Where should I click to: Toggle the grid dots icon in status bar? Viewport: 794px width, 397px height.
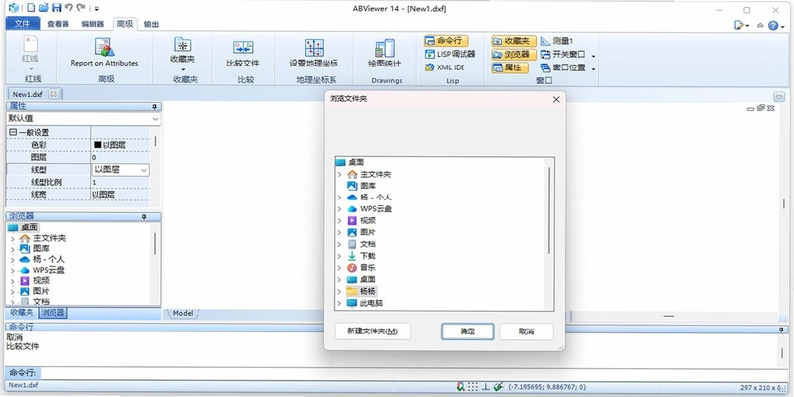[x=473, y=387]
